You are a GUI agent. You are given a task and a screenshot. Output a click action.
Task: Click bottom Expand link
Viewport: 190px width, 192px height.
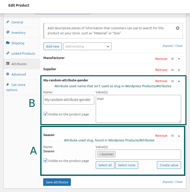[167, 182]
